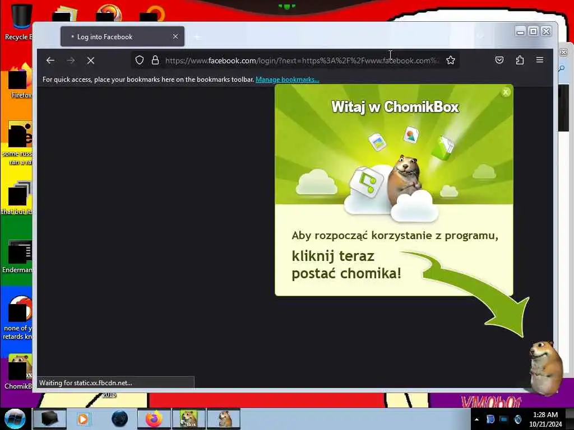The width and height of the screenshot is (574, 430).
Task: Open the ChomikBox desktop shortcut
Action: [x=19, y=371]
